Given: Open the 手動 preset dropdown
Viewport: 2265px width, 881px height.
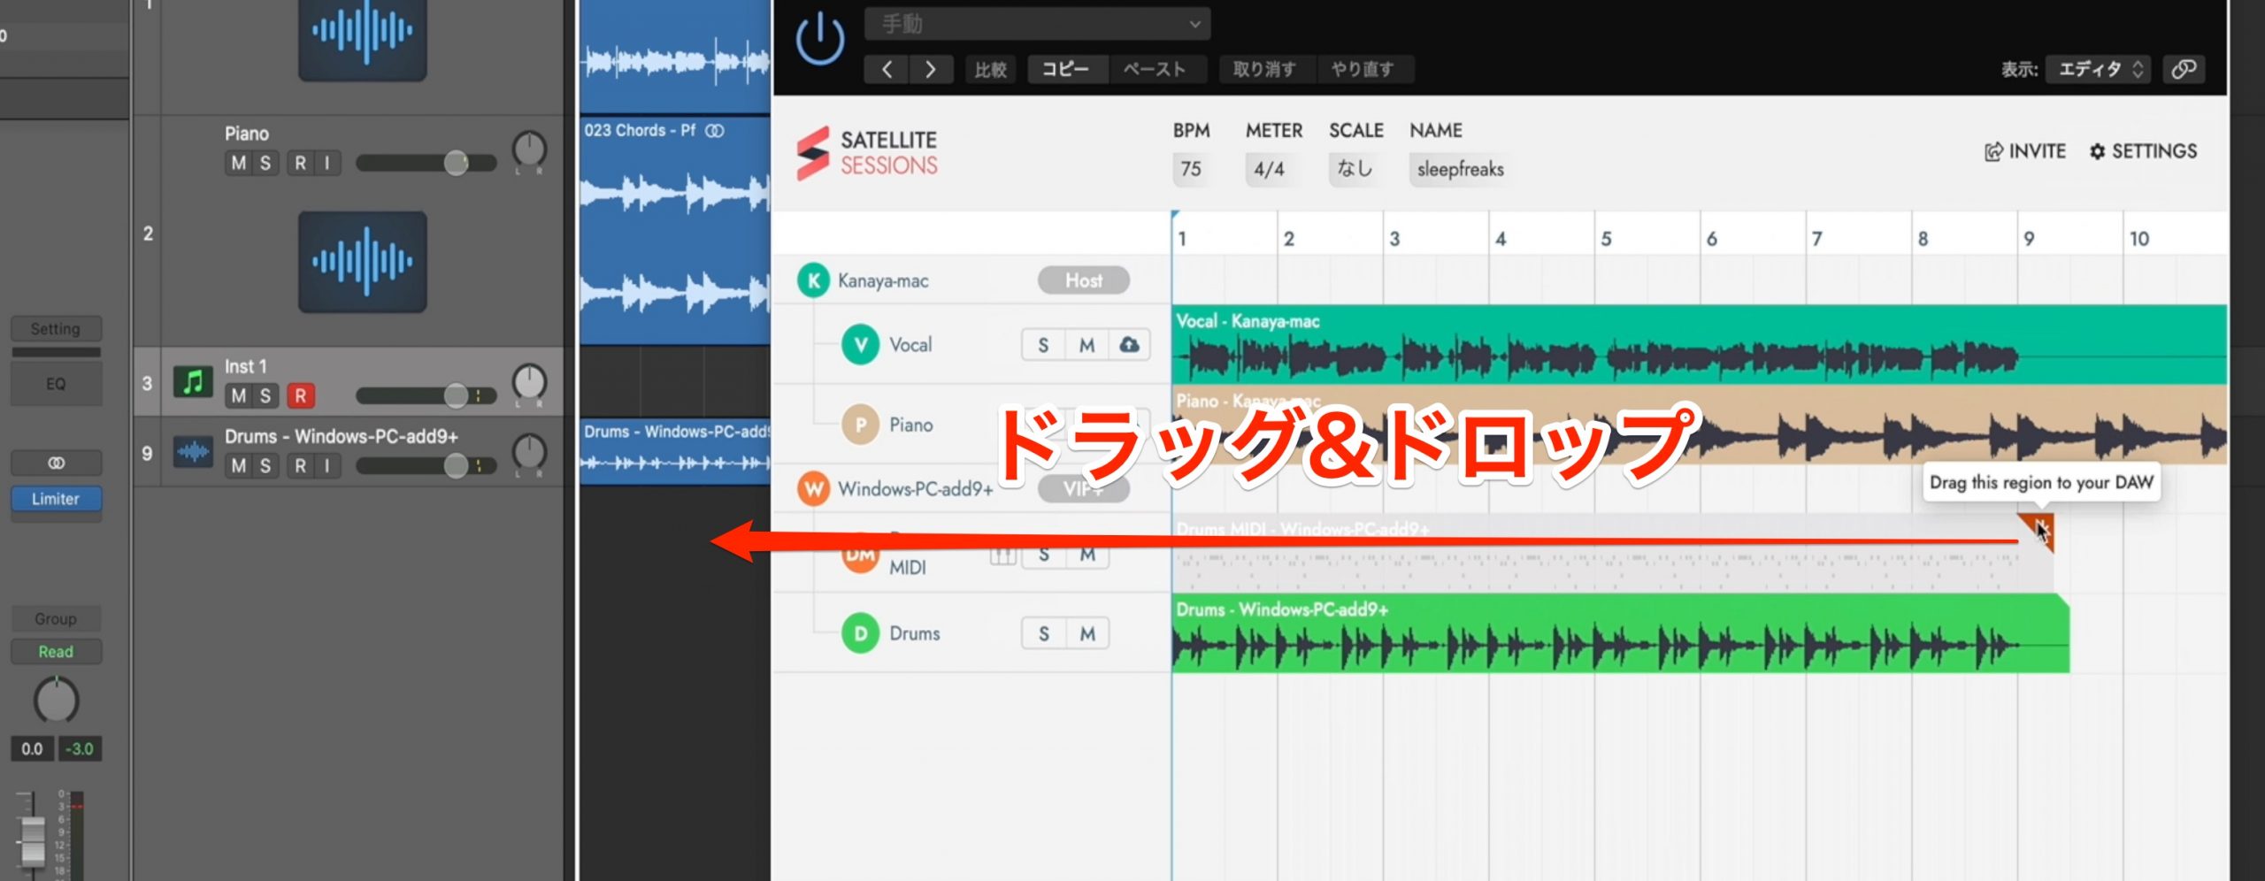Looking at the screenshot, I should coord(1037,24).
